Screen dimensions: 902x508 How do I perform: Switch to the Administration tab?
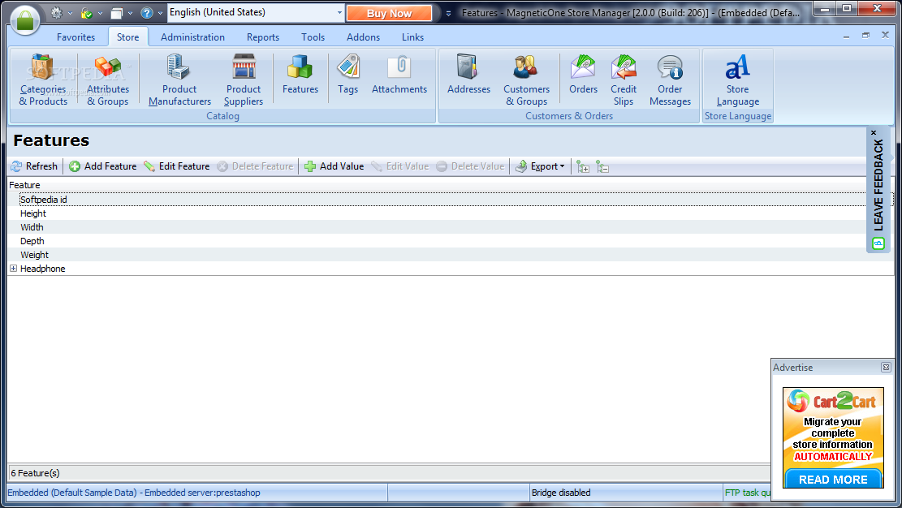pyautogui.click(x=192, y=37)
